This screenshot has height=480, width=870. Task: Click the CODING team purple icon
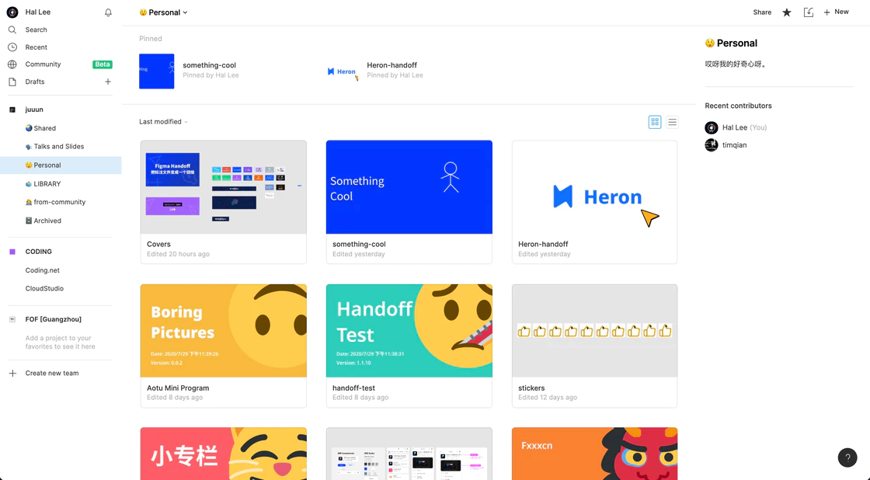pyautogui.click(x=12, y=252)
